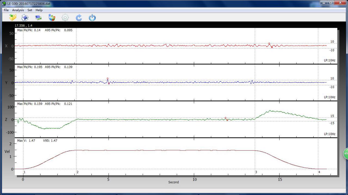348x195 pixels.
Task: Click the green circular badge at right edge
Action: tap(346, 153)
